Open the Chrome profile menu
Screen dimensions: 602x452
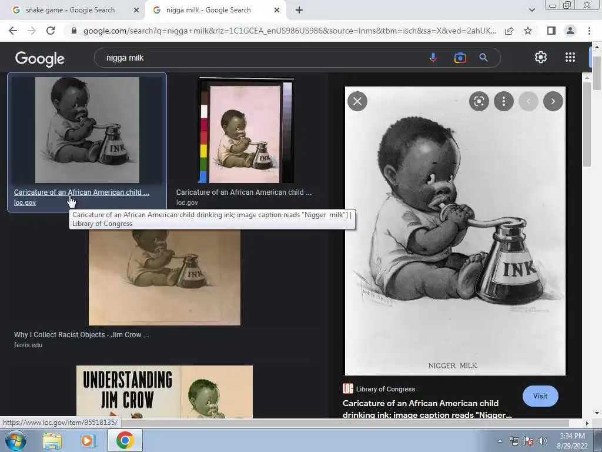[x=570, y=31]
